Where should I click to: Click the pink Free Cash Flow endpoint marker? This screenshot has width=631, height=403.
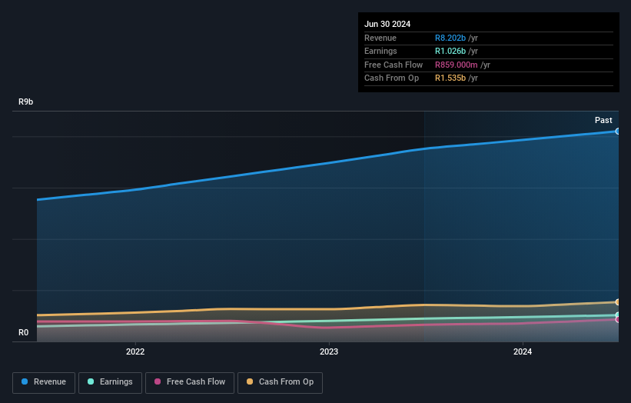point(617,320)
